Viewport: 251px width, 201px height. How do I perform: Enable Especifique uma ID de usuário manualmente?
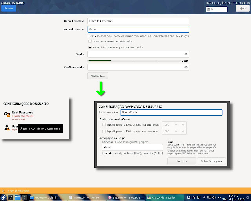(x=104, y=125)
